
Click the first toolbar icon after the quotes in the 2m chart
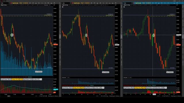click(30, 3)
